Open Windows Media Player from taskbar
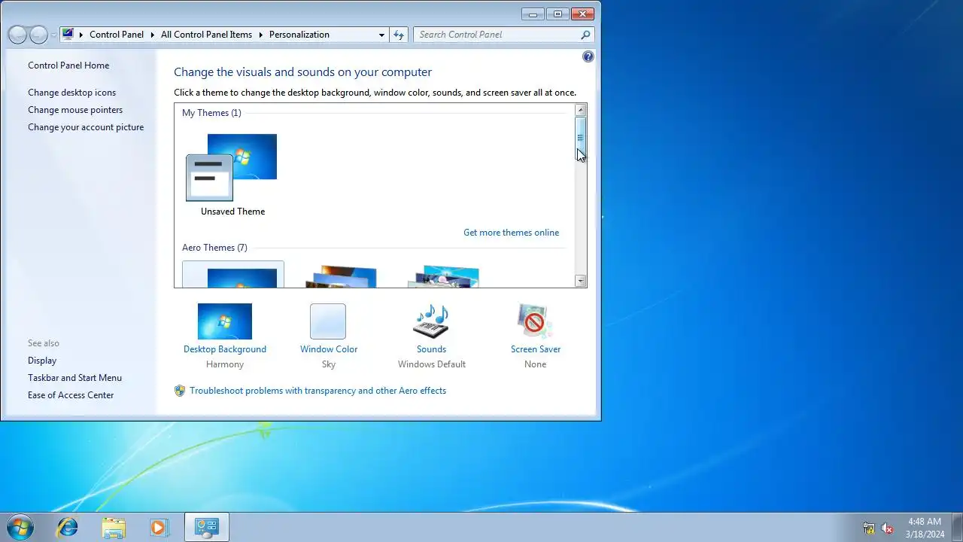 (159, 527)
